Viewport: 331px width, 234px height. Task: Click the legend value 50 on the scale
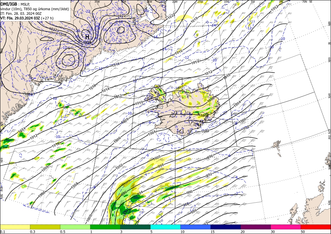[303, 232]
